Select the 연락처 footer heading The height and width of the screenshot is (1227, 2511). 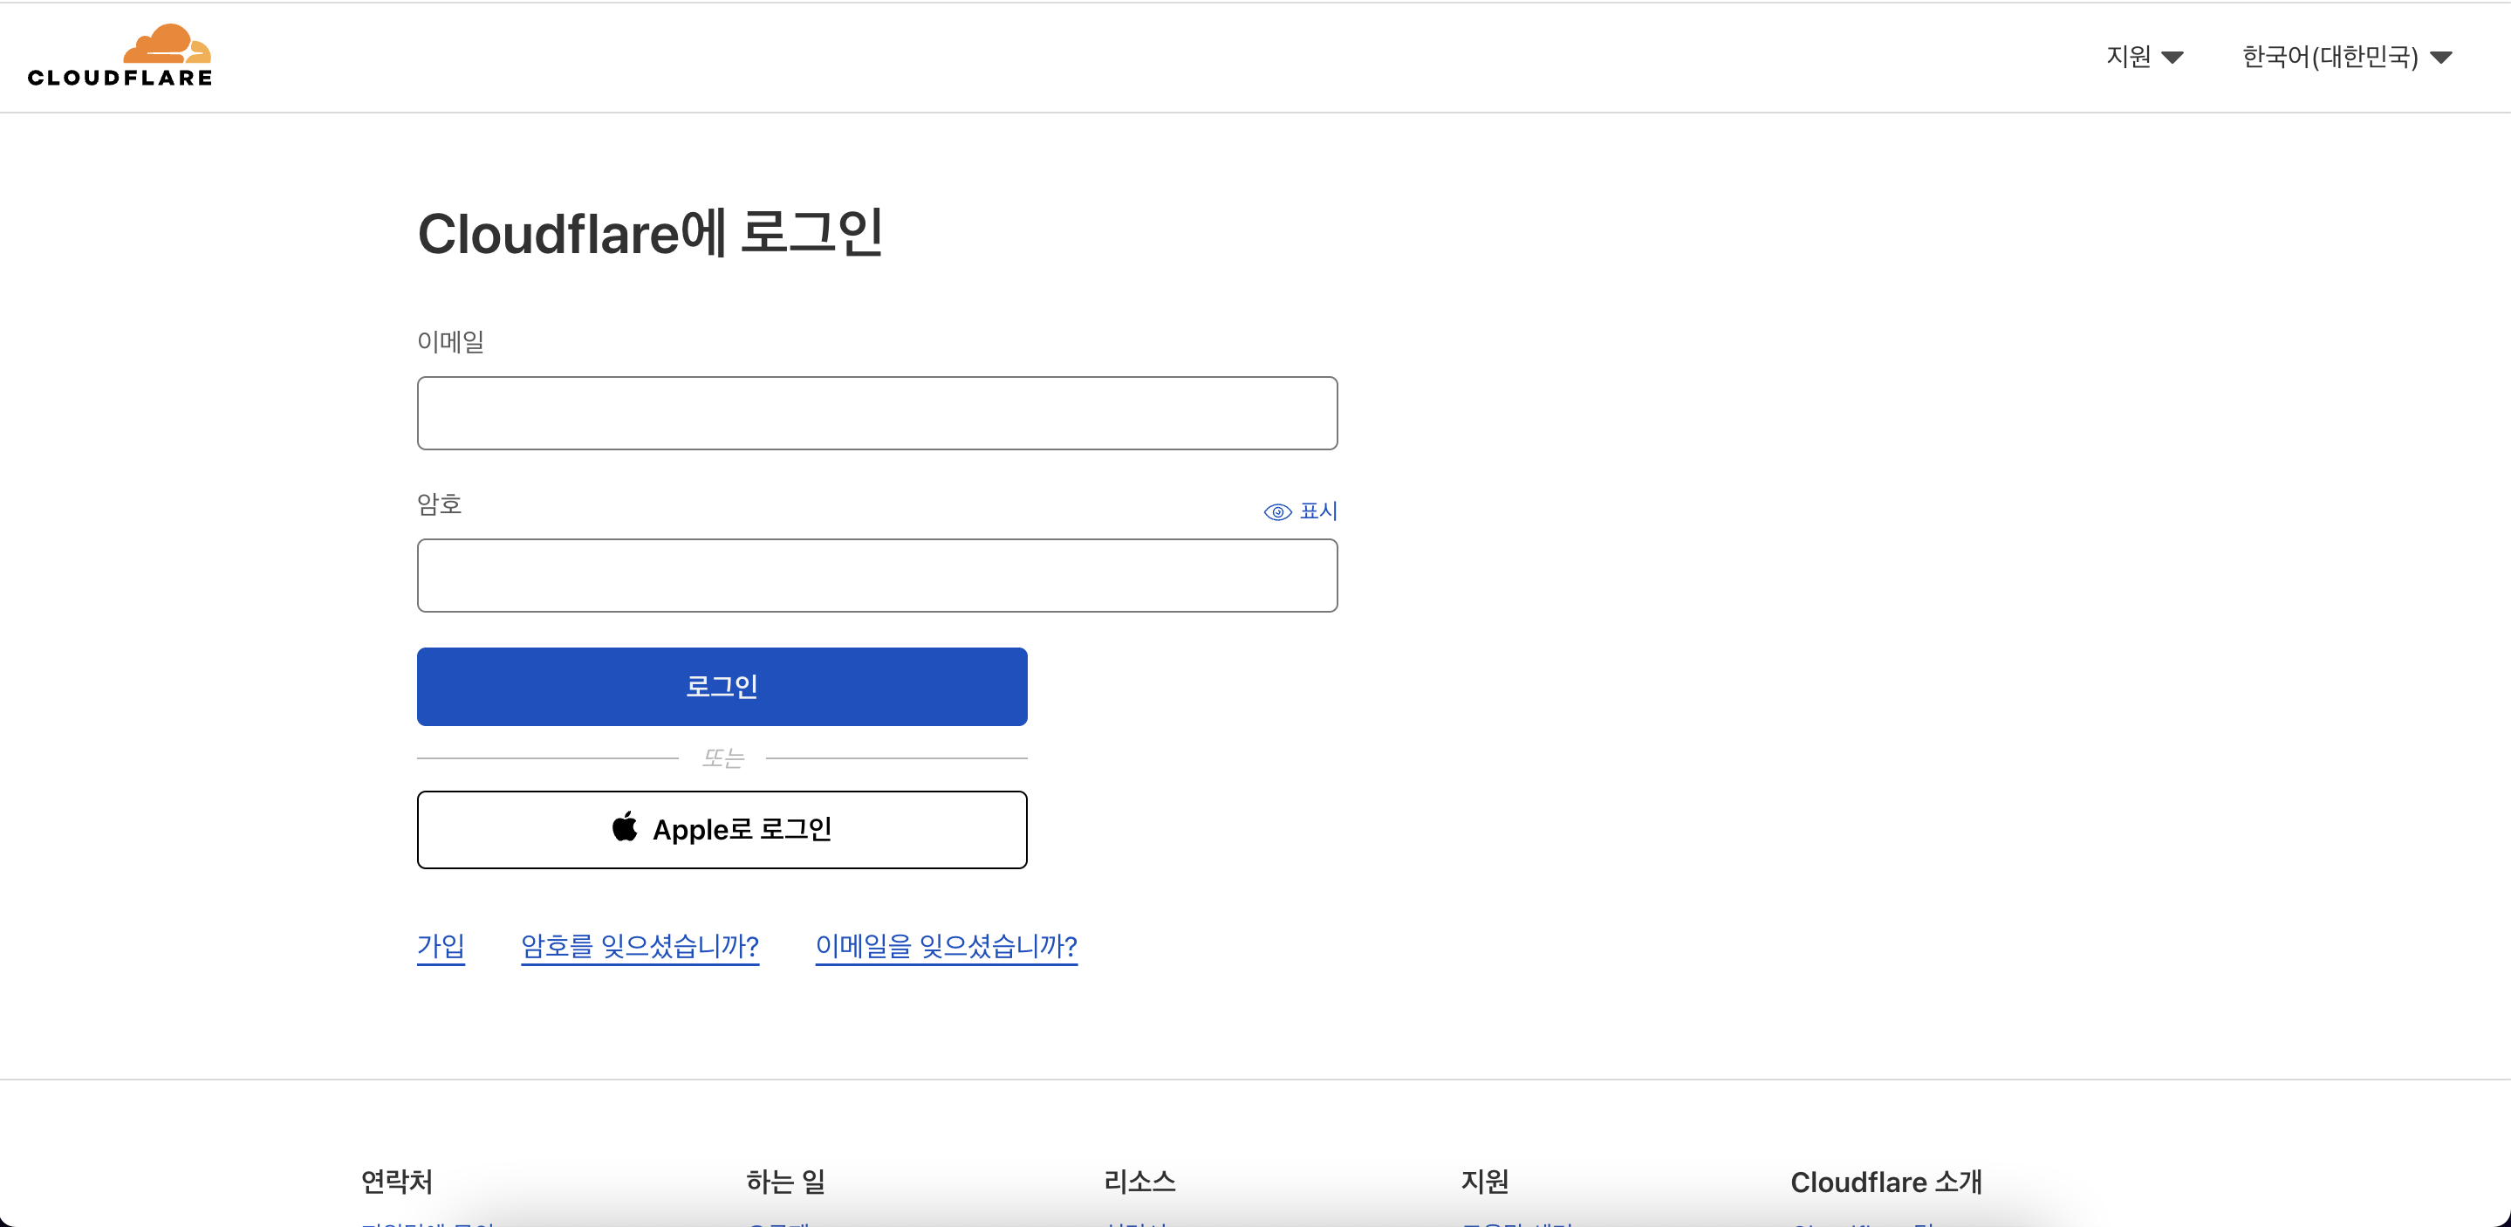point(396,1181)
